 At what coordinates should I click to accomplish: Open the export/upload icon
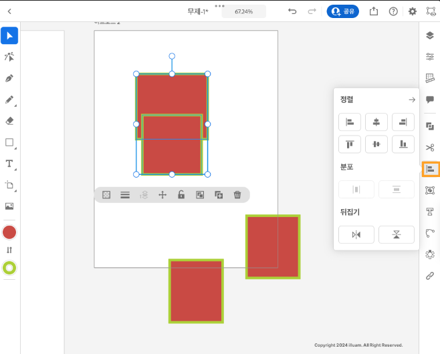[x=374, y=11]
